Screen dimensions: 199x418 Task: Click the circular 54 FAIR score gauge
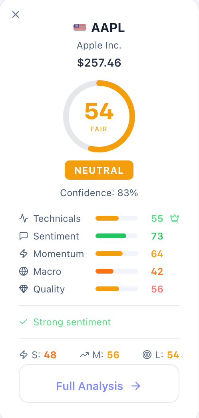click(x=99, y=116)
